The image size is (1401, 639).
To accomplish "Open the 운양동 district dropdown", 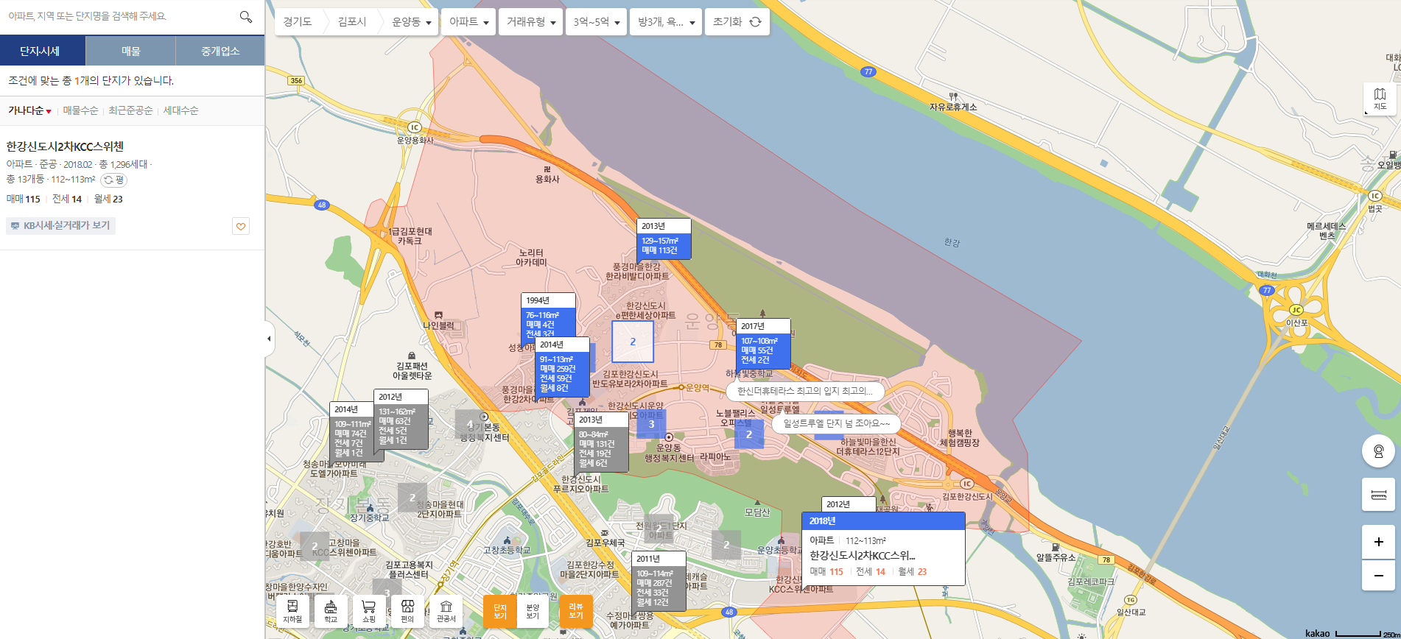I will [412, 22].
